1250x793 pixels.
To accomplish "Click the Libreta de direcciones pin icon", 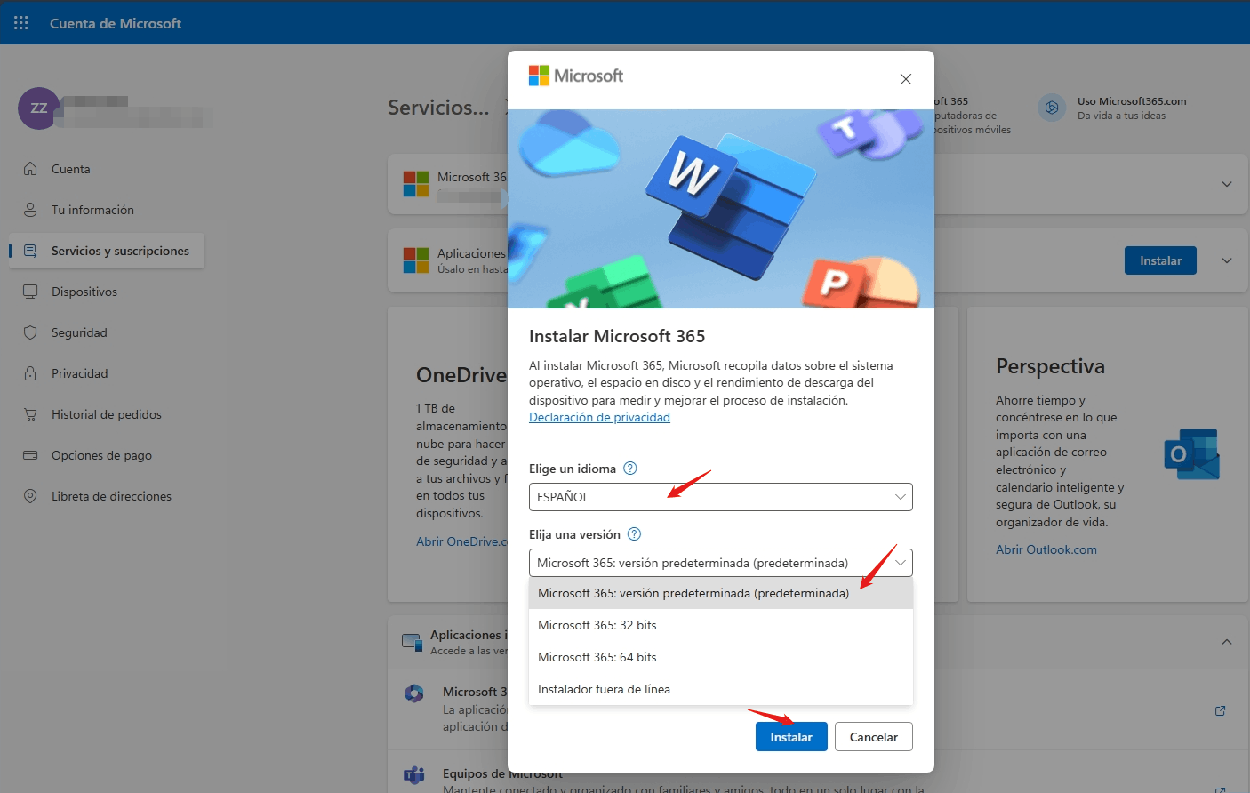I will (x=30, y=496).
